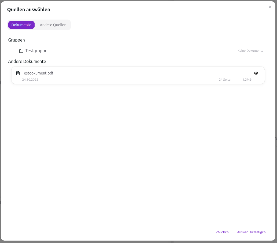Screen dimensions: 277x243
Task: Click the Gruppen section heading
Action: pos(17,40)
